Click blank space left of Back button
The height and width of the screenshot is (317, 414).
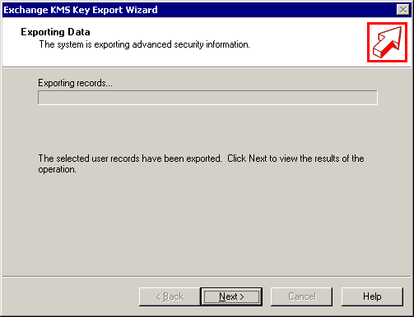(x=72, y=296)
